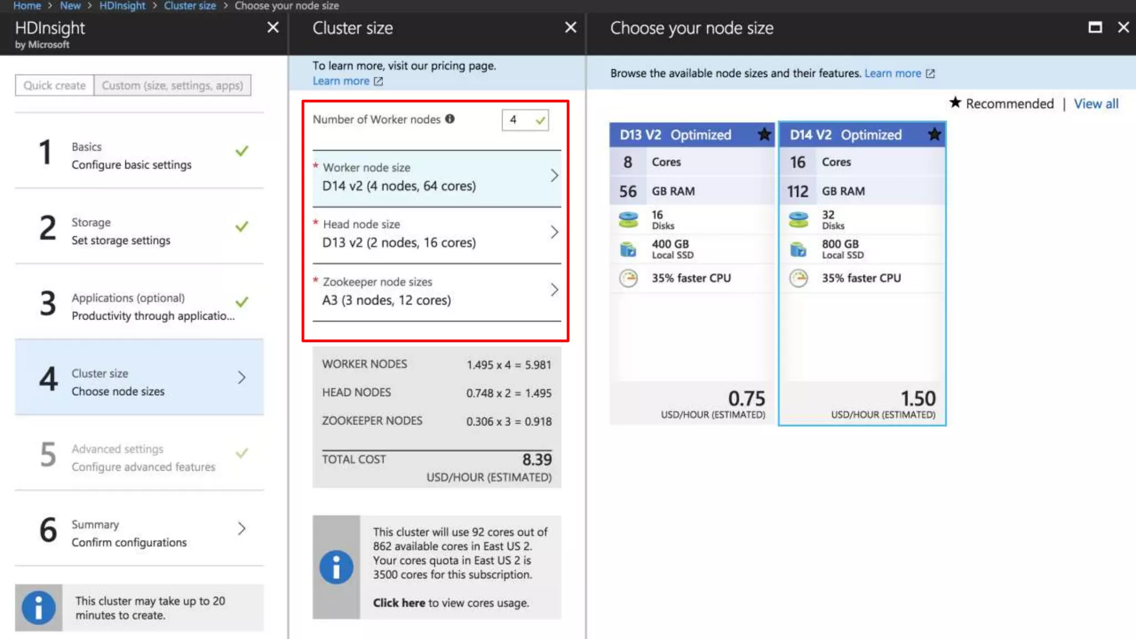The height and width of the screenshot is (639, 1136).
Task: Click the star on D13 V2 card
Action: click(764, 134)
